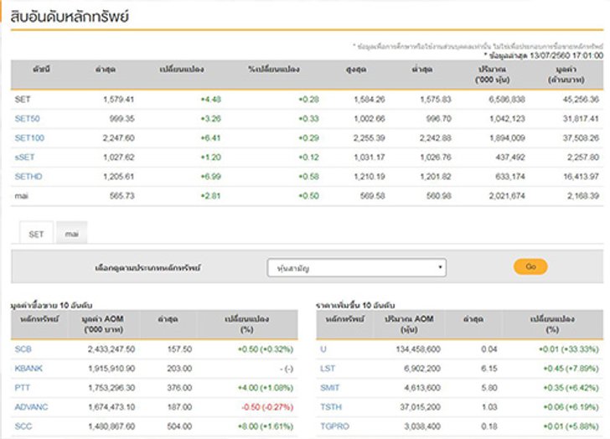Open the PTT stock link

[22, 388]
